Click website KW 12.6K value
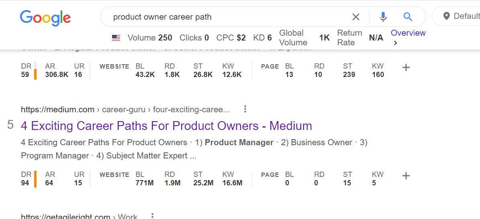Viewport: 480px width, 219px height. point(232,75)
